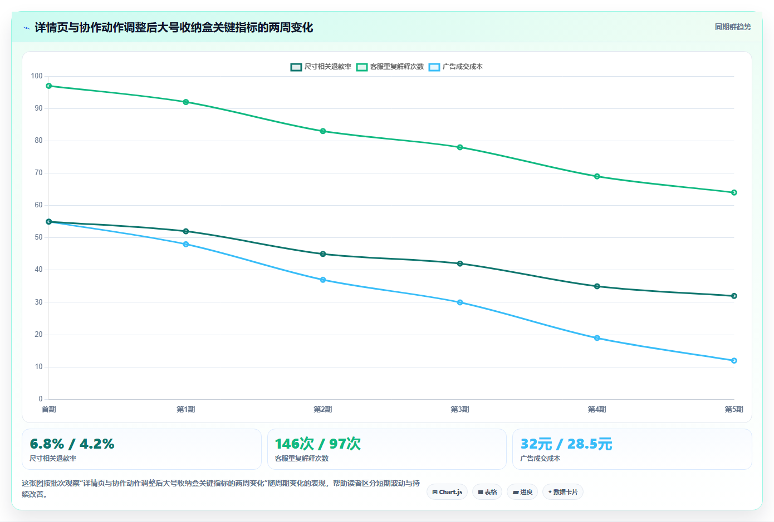Click the chart title 详情页与协作动作调整后大号收纳盒 heading
This screenshot has height=522, width=774.
[x=174, y=27]
